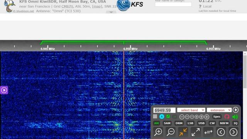Screen dimensions: 247x139
Task: Click outward arrows max zoom-out icon
Action: 196,132
